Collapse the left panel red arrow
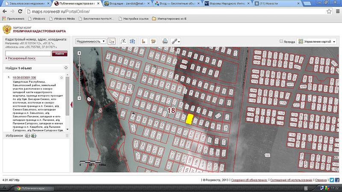 (71, 105)
